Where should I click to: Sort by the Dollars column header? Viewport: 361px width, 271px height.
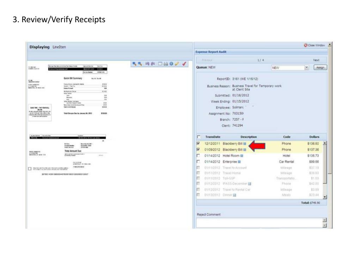tap(314, 137)
